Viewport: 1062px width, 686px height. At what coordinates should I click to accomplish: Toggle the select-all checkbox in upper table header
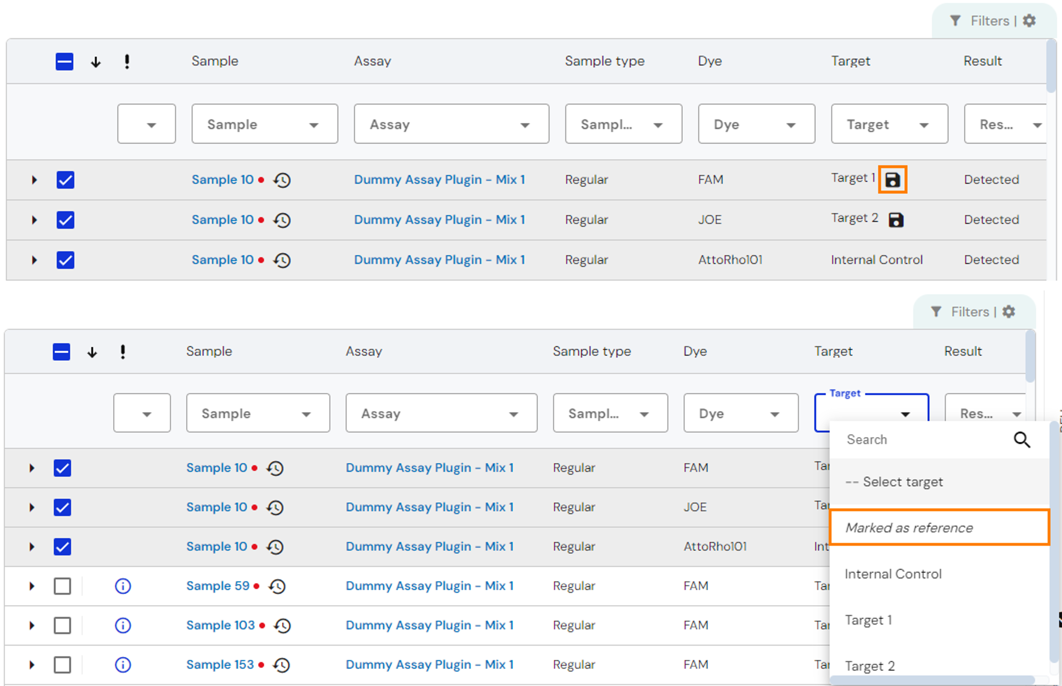coord(65,61)
